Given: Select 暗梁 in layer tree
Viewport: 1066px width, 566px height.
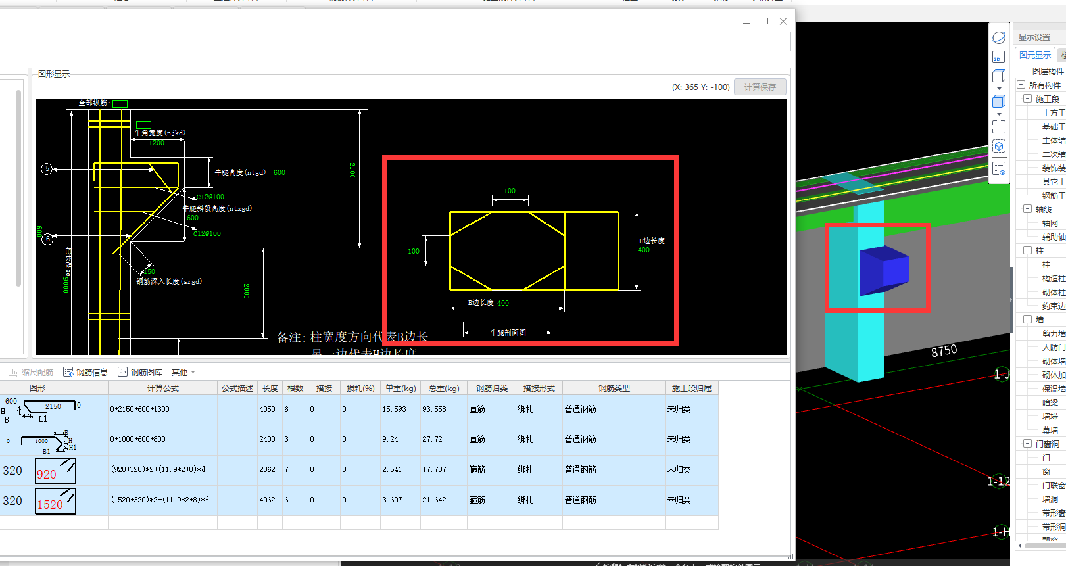Looking at the screenshot, I should pyautogui.click(x=1050, y=402).
